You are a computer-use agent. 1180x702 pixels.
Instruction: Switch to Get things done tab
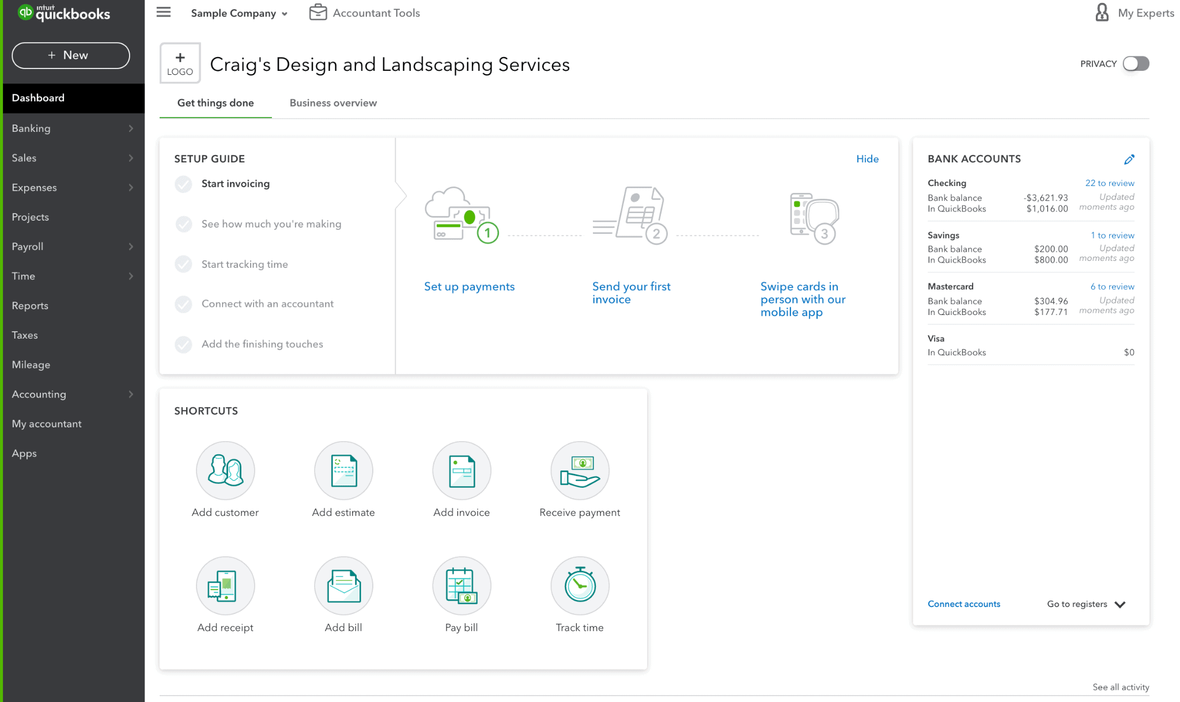pyautogui.click(x=215, y=103)
